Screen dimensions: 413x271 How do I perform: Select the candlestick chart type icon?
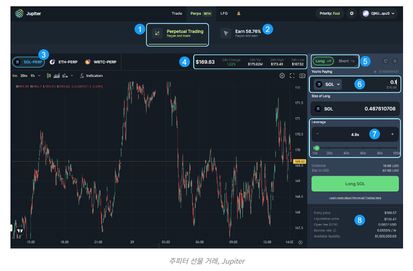49,76
